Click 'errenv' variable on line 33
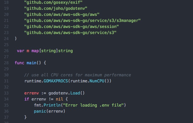193x123 pixels. pos(31,93)
